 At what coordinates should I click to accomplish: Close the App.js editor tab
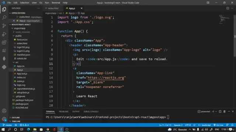pyautogui.click(x=81, y=8)
